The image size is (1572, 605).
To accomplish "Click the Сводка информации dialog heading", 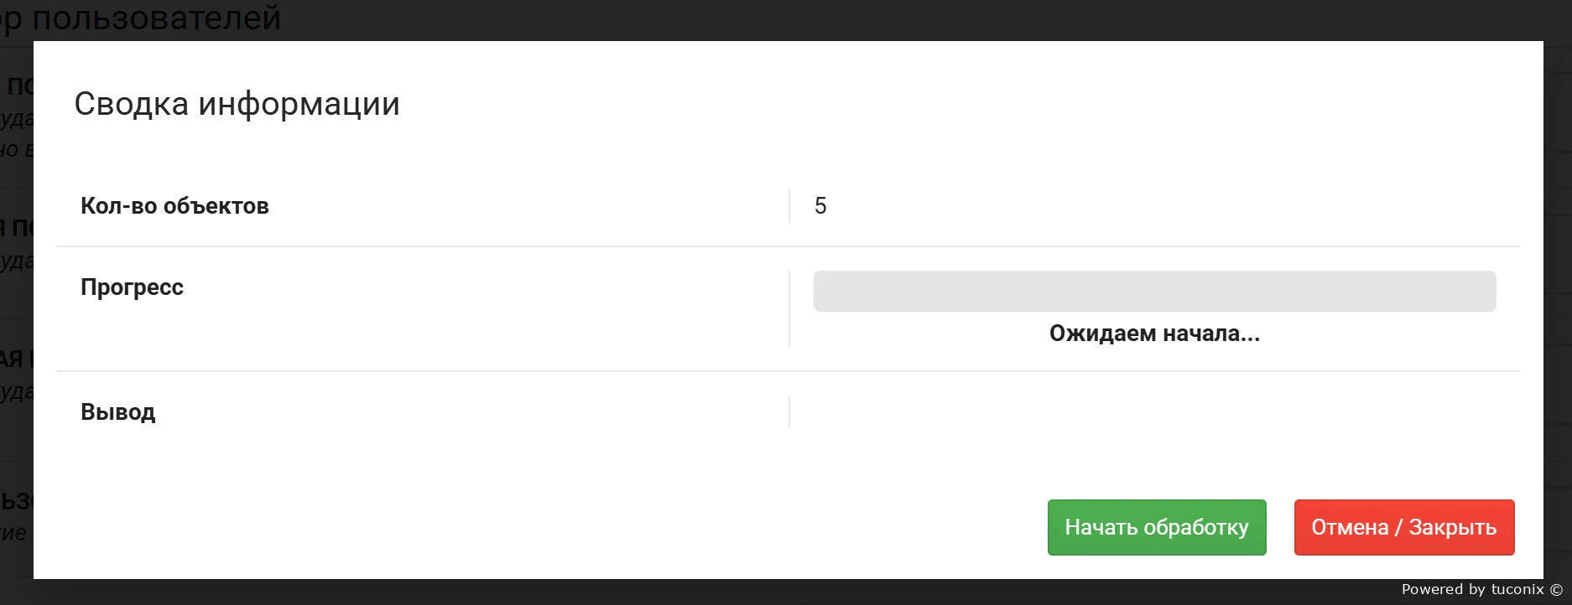I will click(x=237, y=104).
